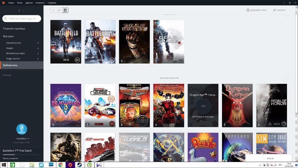Open the Показать menu
Screen dimensions: 298x168
pos(40,3)
